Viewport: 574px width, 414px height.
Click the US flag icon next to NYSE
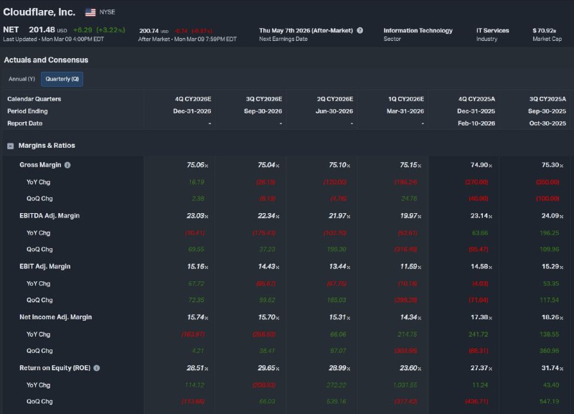(x=90, y=12)
